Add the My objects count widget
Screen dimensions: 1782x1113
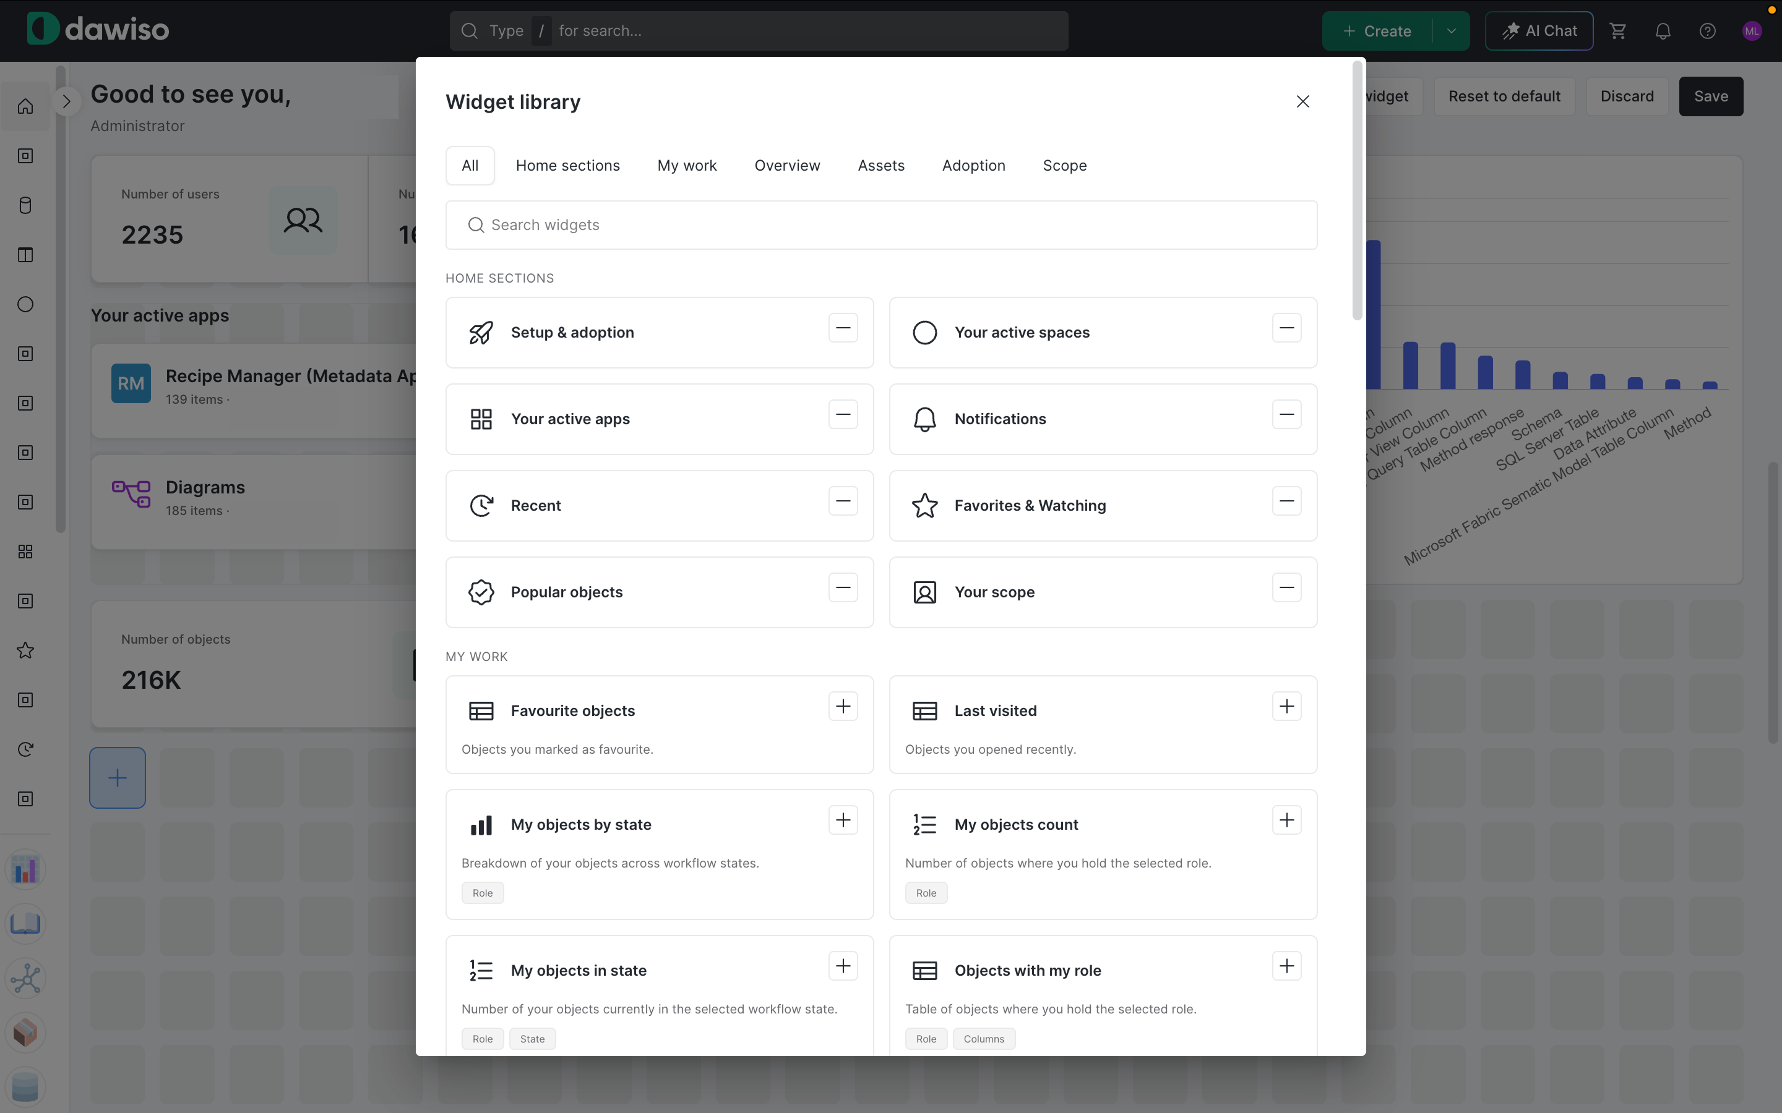(x=1286, y=820)
